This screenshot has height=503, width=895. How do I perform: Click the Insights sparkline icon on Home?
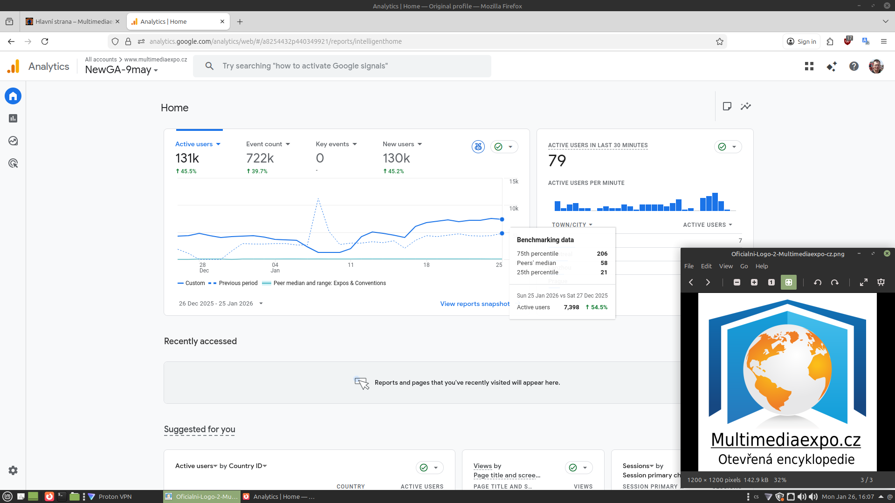pyautogui.click(x=746, y=106)
